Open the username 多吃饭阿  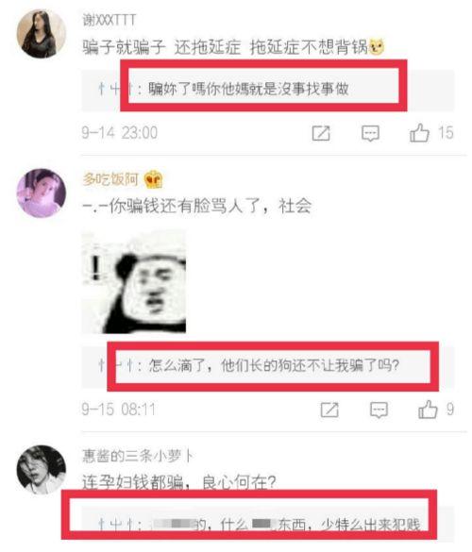point(110,179)
